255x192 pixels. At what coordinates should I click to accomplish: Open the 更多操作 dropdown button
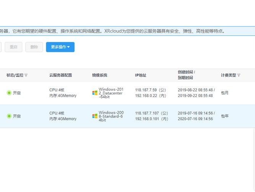pos(60,47)
